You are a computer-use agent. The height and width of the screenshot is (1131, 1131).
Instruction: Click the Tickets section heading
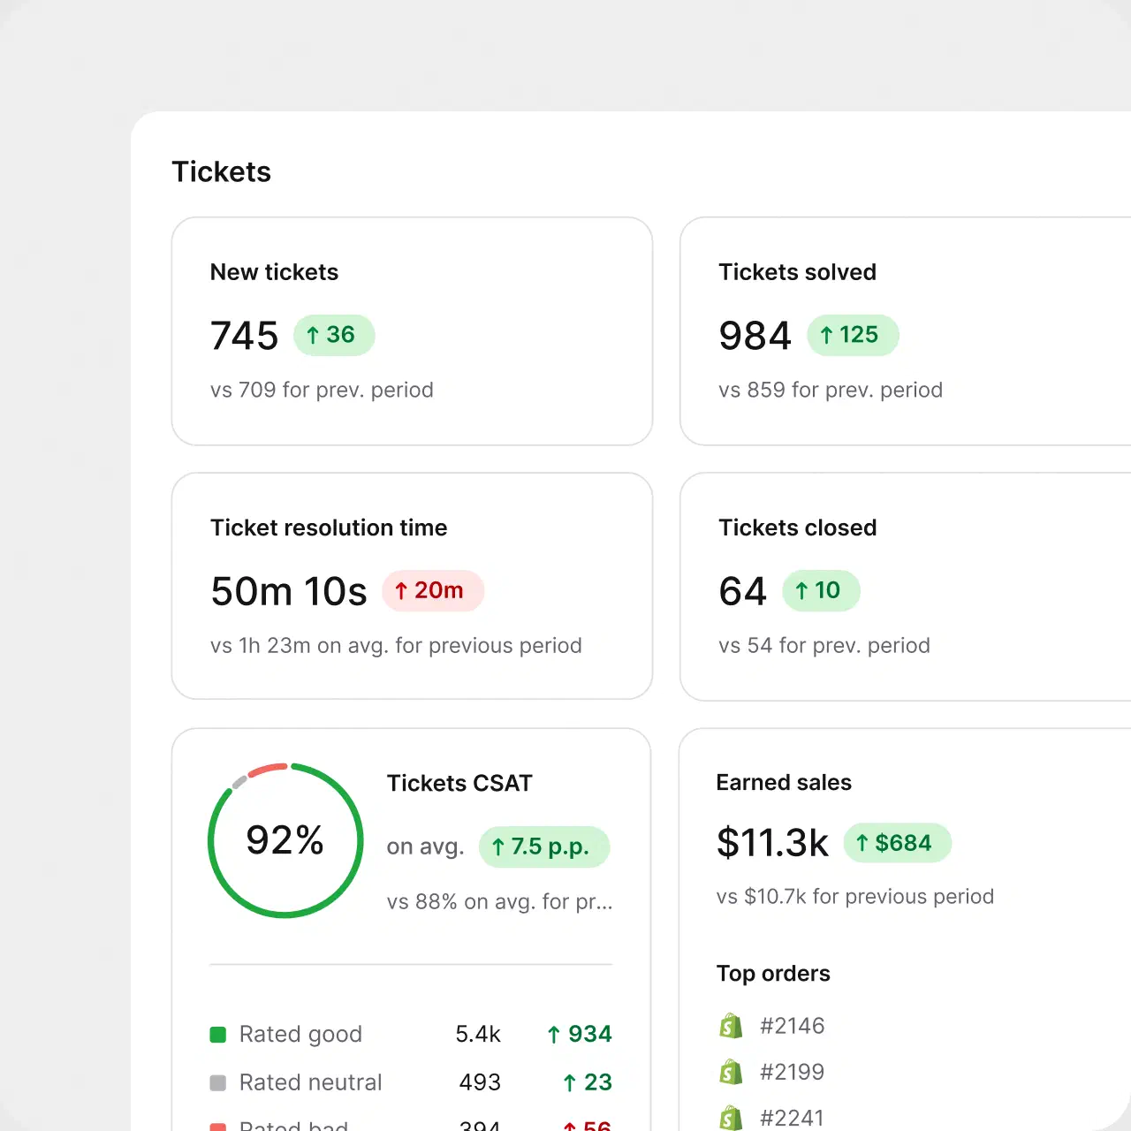(221, 171)
